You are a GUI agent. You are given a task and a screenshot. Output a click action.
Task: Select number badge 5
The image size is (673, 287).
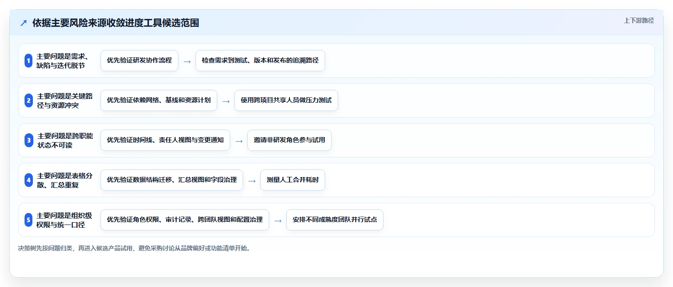click(x=28, y=220)
